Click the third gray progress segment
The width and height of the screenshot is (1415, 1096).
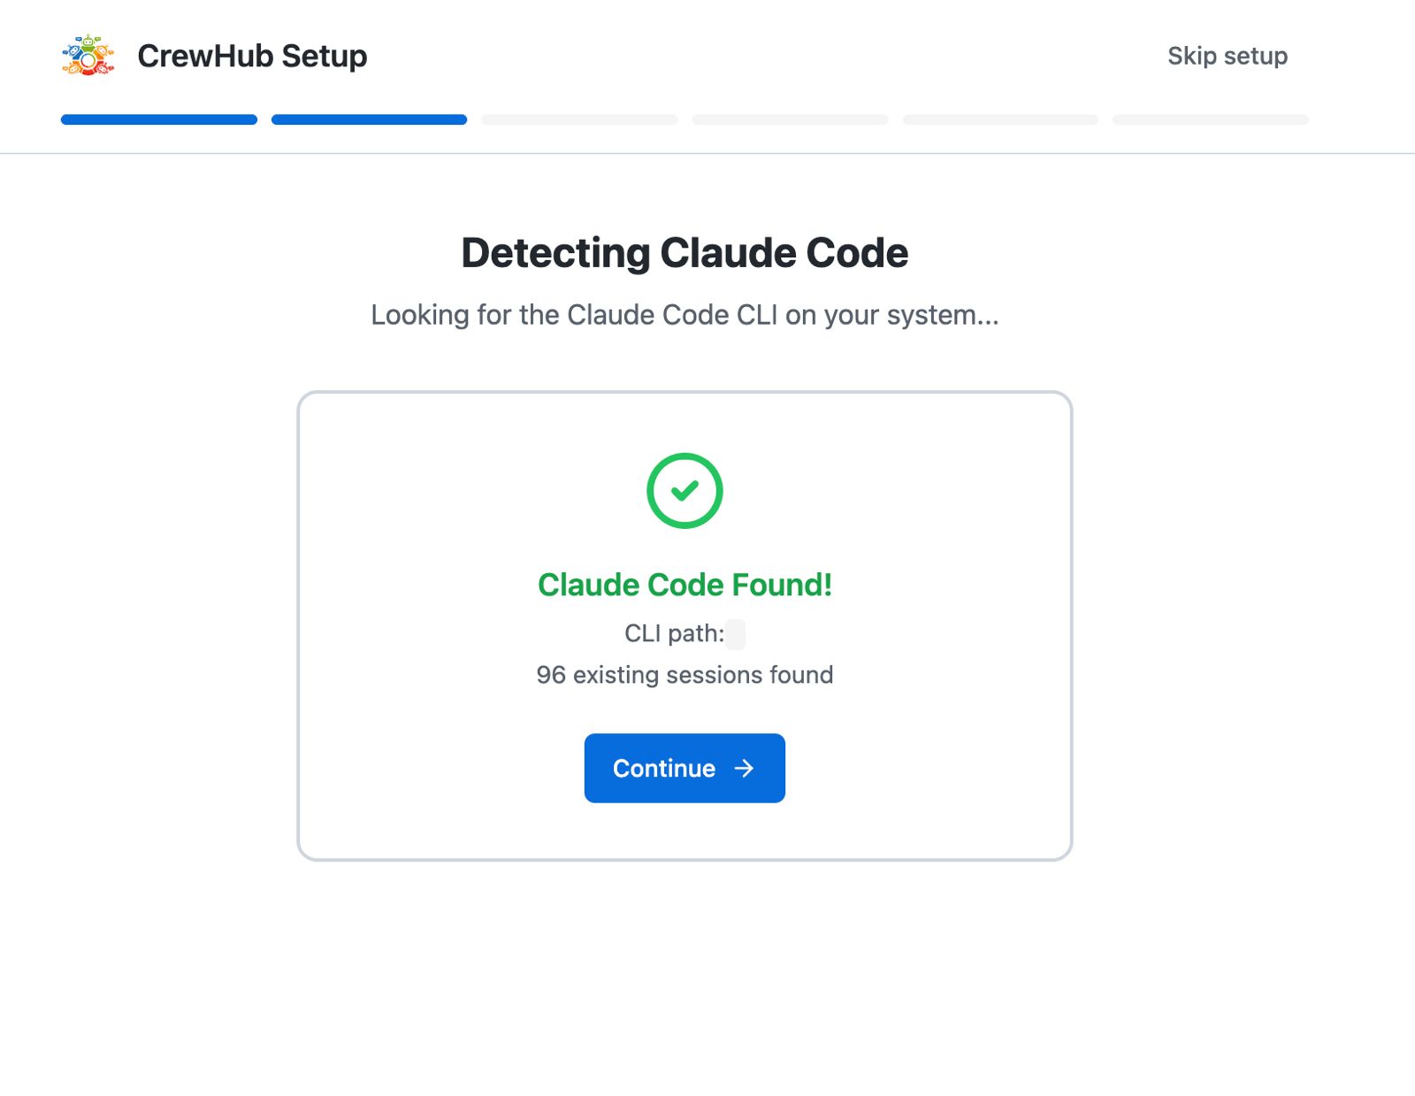pyautogui.click(x=578, y=119)
